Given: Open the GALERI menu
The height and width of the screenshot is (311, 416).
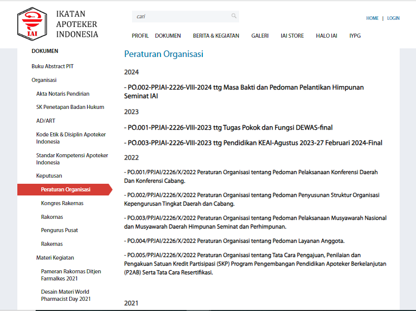Looking at the screenshot, I should point(260,36).
